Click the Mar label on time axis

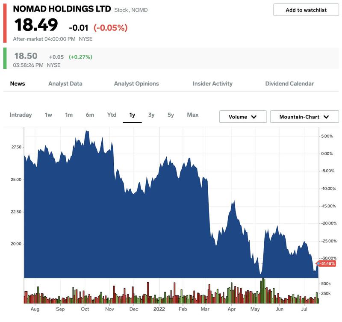[205, 309]
